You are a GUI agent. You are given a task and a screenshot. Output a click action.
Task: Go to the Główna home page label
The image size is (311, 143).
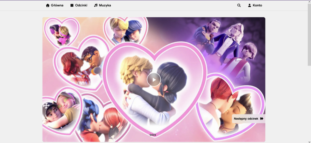pyautogui.click(x=57, y=5)
